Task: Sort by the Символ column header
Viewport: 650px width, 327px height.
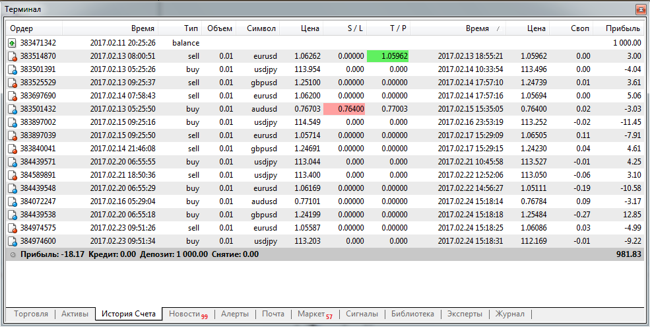Action: coord(258,28)
